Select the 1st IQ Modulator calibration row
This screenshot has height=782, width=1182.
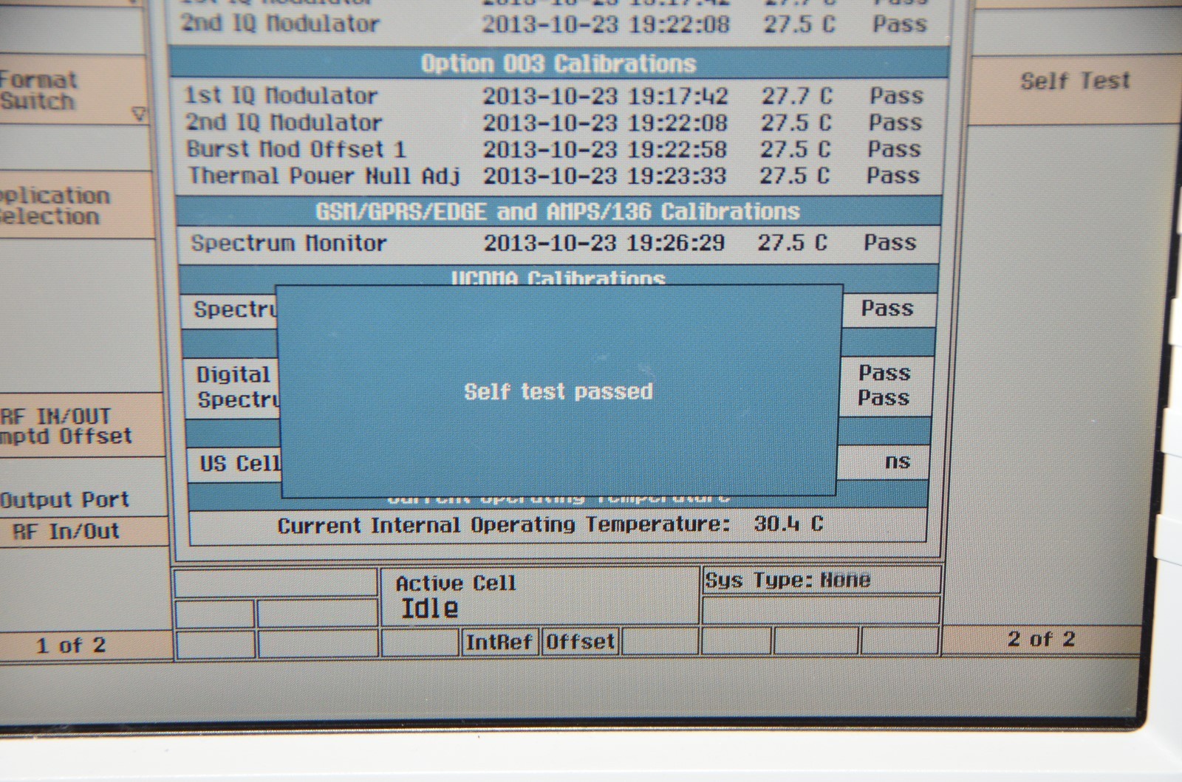[554, 96]
